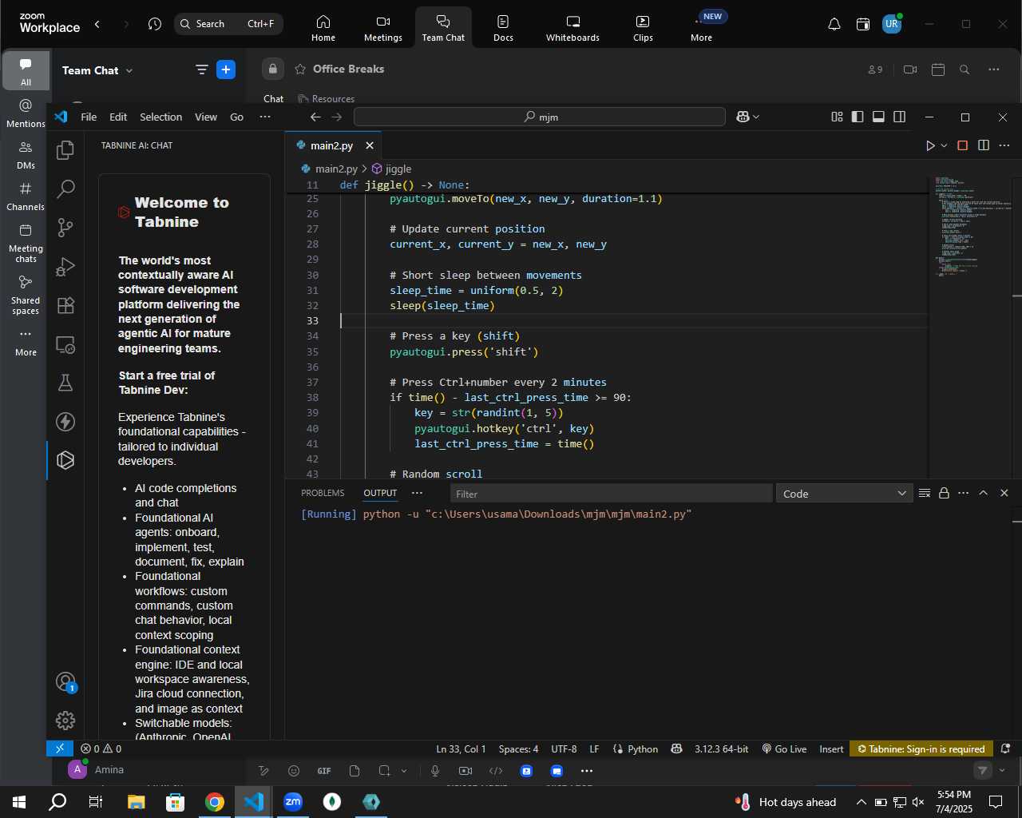Search within Office Breaks chat
Screen dimensions: 1022x818
coord(965,69)
